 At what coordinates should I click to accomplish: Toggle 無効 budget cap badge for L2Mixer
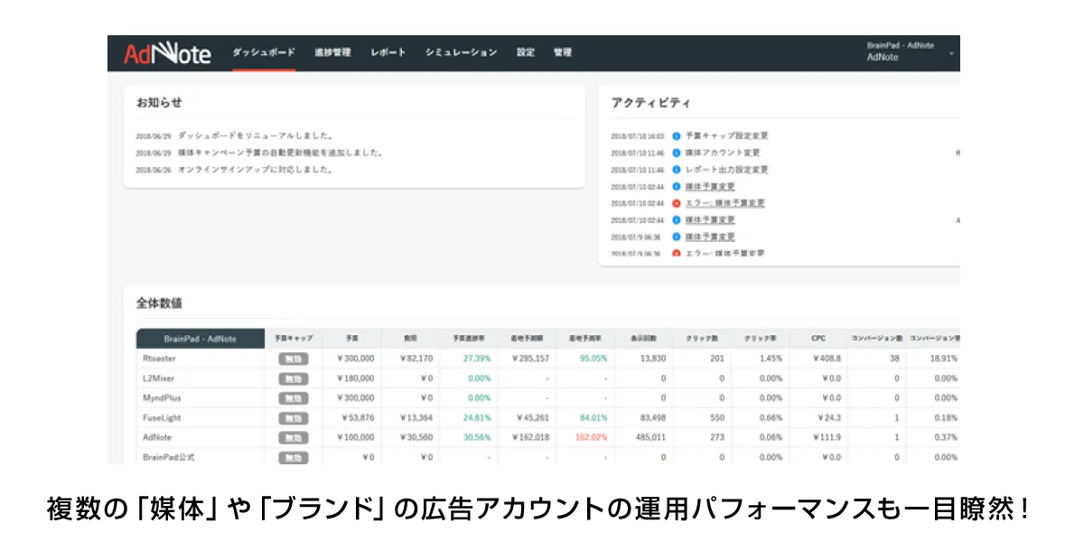tap(294, 378)
